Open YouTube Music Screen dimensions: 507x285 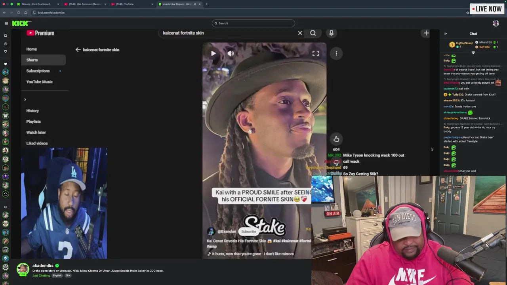click(x=39, y=82)
